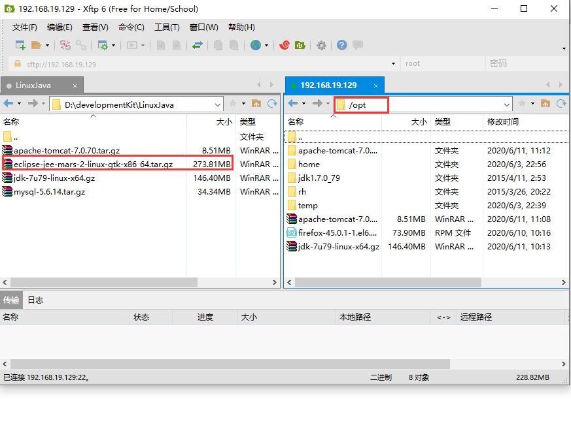Click the local pane Forward arrow
Image resolution: width=571 pixels, height=427 pixels.
[33, 104]
